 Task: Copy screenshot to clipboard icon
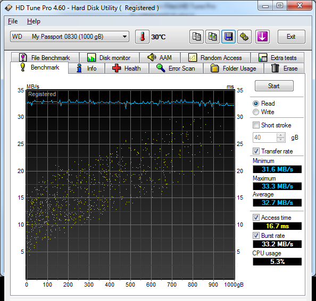(x=212, y=37)
